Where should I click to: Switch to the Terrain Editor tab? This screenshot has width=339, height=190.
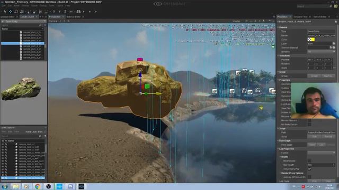(x=320, y=16)
